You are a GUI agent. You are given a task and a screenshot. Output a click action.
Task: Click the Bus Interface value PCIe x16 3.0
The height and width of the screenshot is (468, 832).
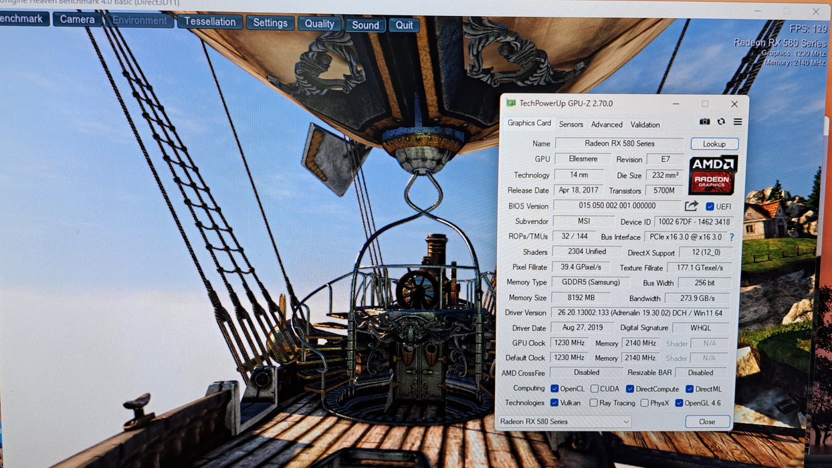(685, 237)
